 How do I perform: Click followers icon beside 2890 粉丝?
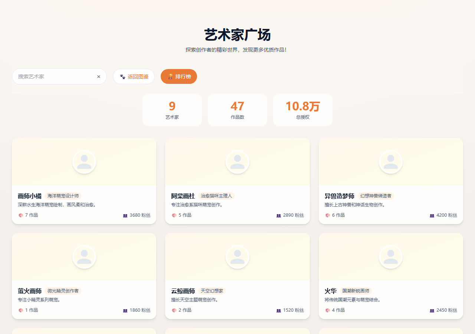click(279, 215)
